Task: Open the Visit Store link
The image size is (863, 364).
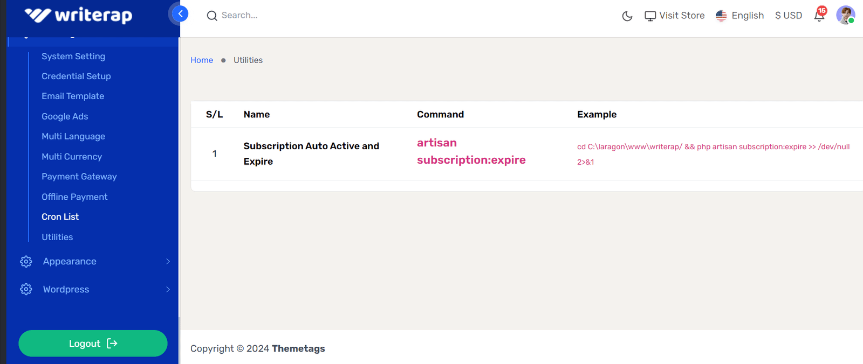Action: [682, 16]
